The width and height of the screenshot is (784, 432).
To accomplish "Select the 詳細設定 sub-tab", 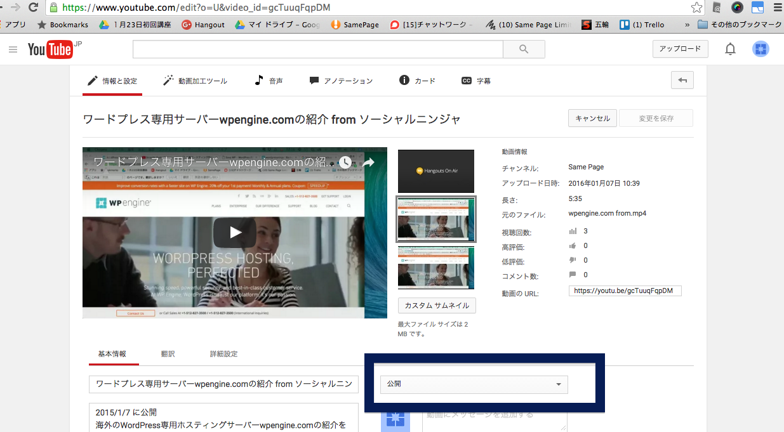I will [x=223, y=354].
